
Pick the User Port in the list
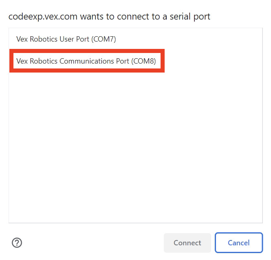[66, 39]
